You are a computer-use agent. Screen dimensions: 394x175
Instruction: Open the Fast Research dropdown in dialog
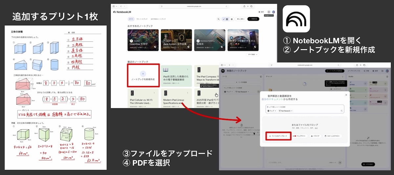[x=286, y=111]
